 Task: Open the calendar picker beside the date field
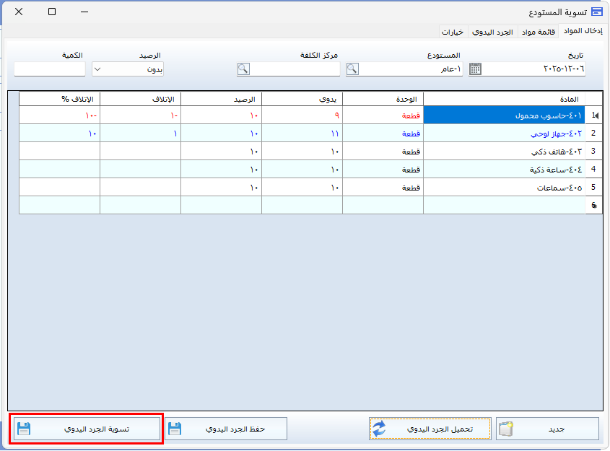(x=475, y=69)
